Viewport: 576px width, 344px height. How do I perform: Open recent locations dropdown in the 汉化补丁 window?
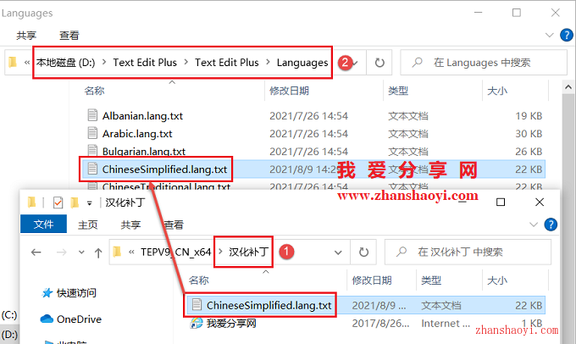(x=81, y=252)
